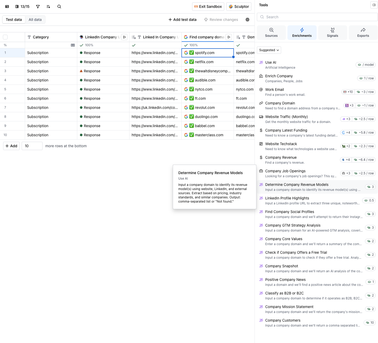This screenshot has height=343, width=378.
Task: Toggle the select-all rows checkbox
Action: click(5, 37)
